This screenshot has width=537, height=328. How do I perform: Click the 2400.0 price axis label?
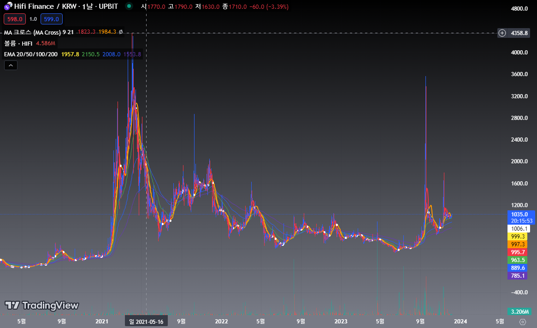[519, 140]
